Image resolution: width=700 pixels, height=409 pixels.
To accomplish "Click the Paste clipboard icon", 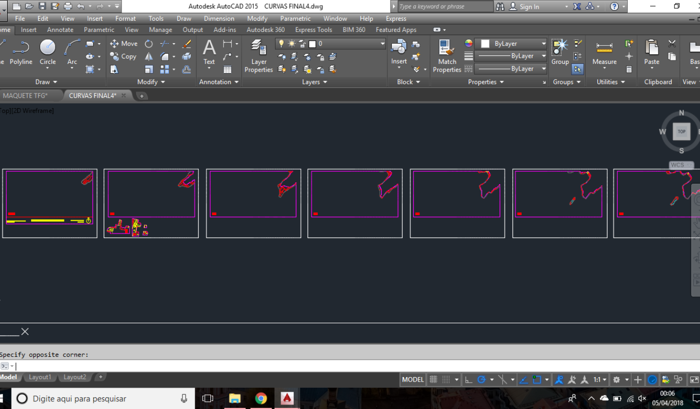I will pyautogui.click(x=652, y=53).
